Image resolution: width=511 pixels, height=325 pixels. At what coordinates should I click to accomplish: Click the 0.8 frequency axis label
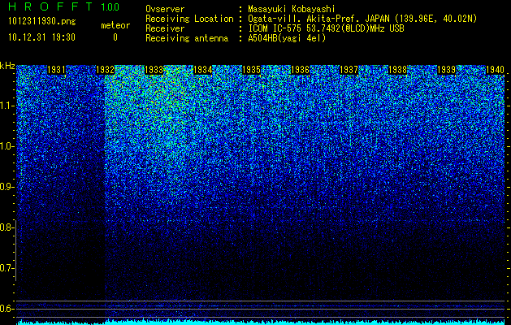coord(6,227)
